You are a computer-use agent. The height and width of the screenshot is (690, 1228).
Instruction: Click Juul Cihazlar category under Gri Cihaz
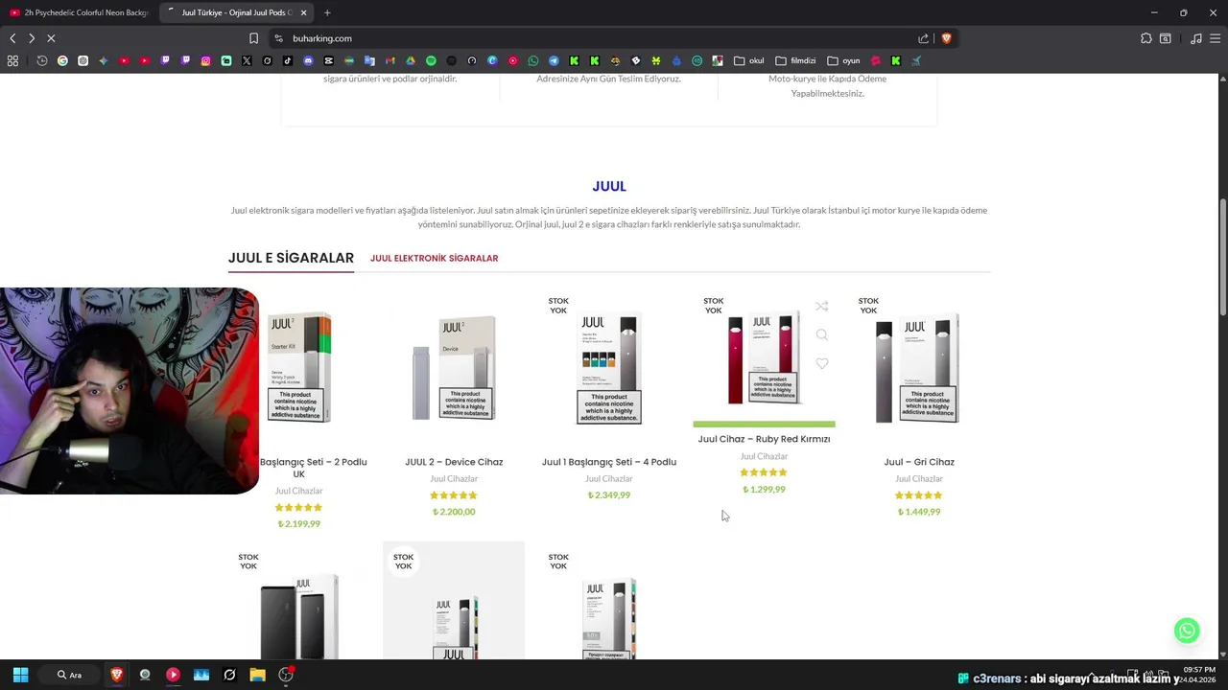pos(919,478)
